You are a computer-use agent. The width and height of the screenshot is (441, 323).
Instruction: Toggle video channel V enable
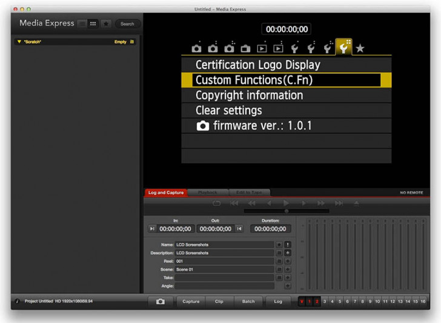(302, 301)
